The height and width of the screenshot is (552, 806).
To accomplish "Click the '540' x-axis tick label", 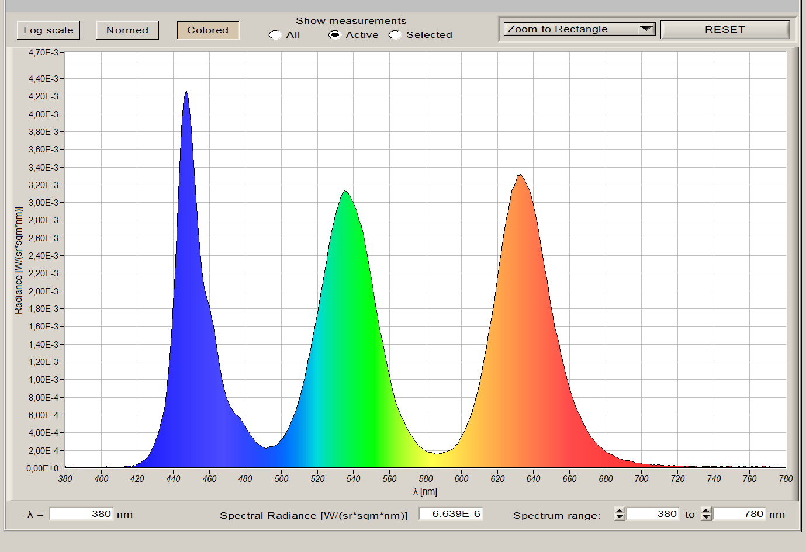I will (x=353, y=479).
